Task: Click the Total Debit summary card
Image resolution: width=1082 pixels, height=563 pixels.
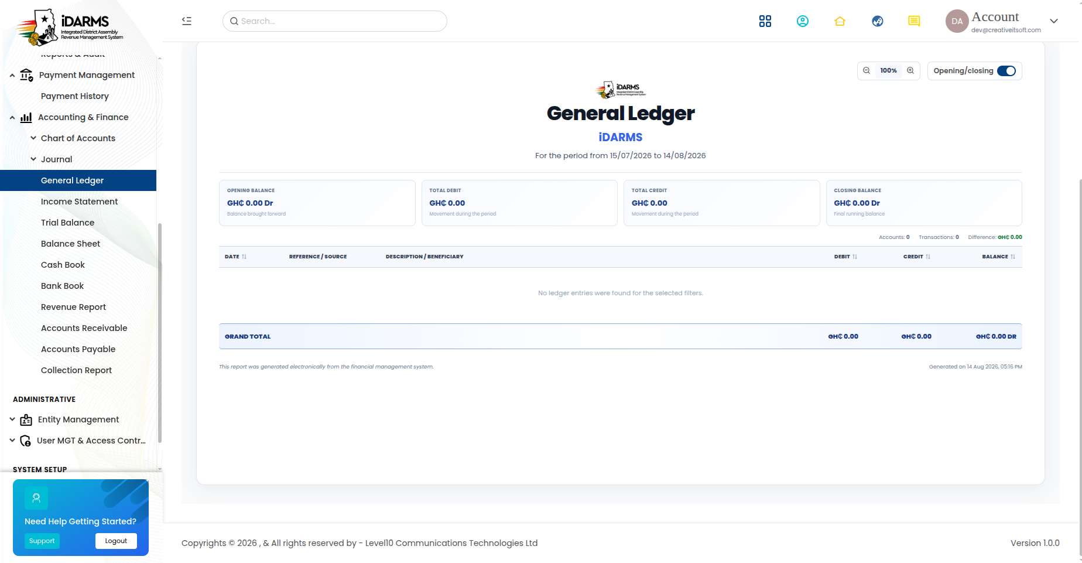Action: point(519,203)
